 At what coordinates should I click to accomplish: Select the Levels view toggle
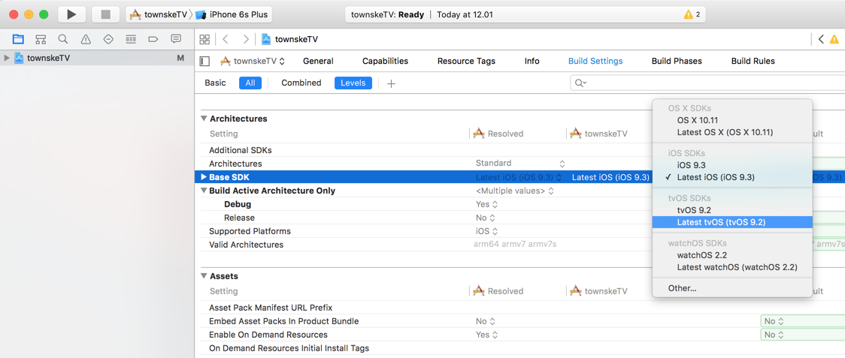pos(353,83)
